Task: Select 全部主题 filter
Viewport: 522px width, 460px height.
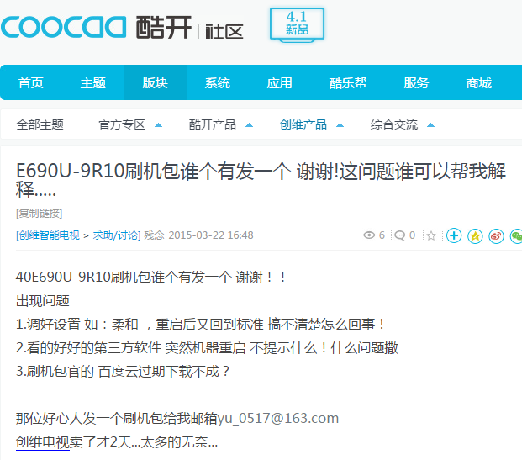Action: coord(40,125)
